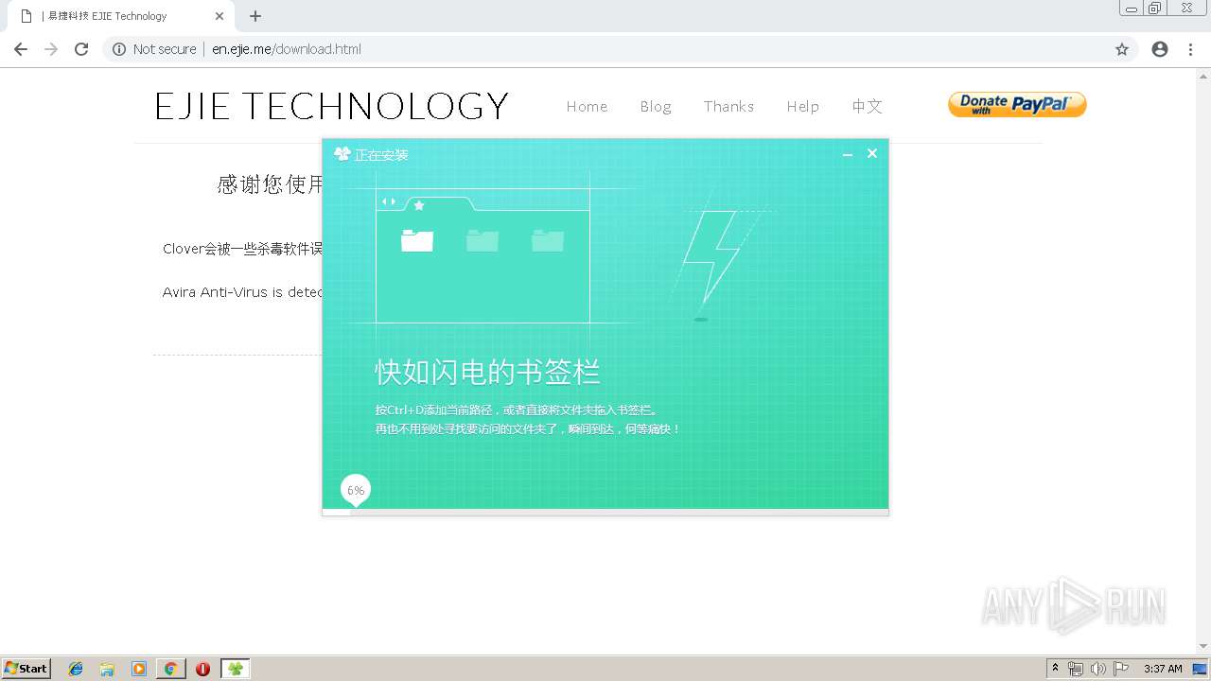The width and height of the screenshot is (1211, 681).
Task: Open Chrome three-dot menu
Action: pos(1190,49)
